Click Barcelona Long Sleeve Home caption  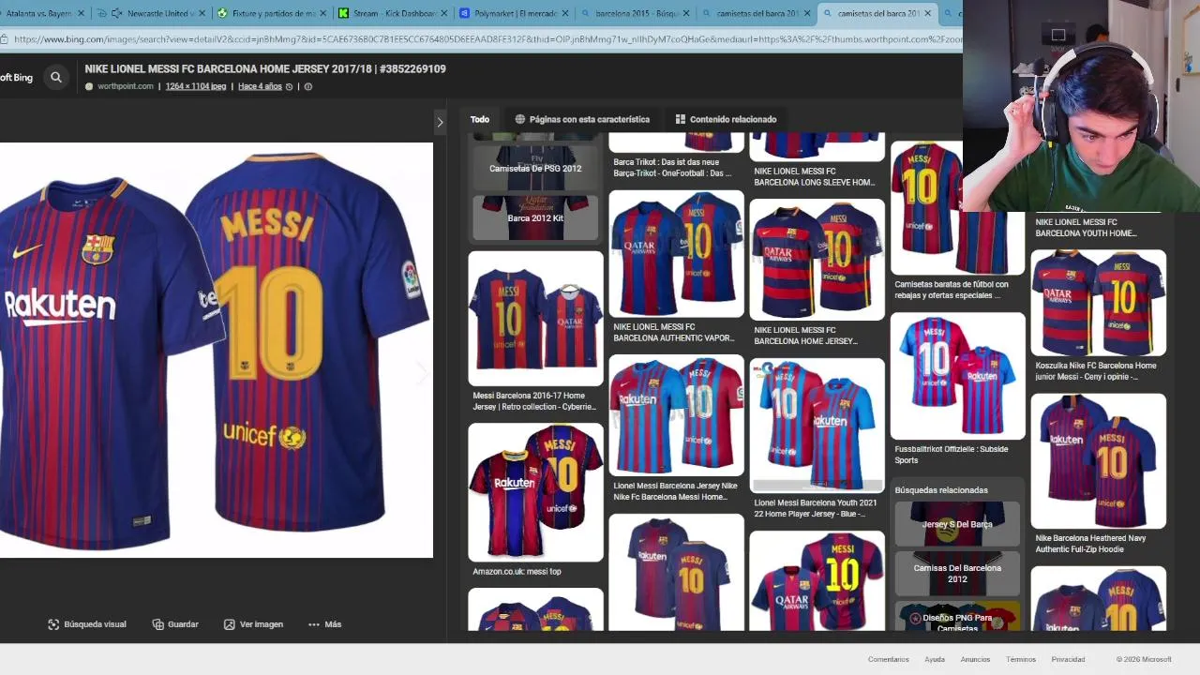pyautogui.click(x=815, y=177)
